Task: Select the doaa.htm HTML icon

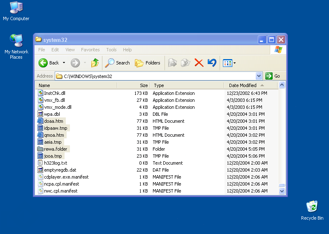Action: [40, 121]
